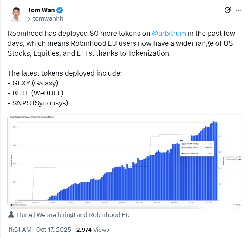
Task: Open tagged accounts Dune and Robinhood EU
Action: click(x=73, y=215)
